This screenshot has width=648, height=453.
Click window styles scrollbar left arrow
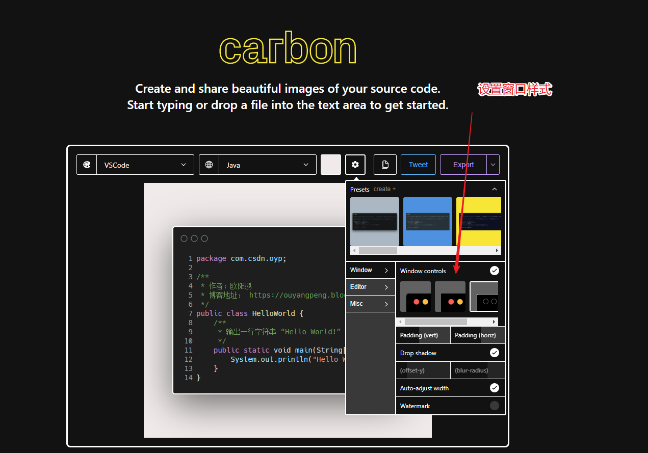[x=400, y=322]
